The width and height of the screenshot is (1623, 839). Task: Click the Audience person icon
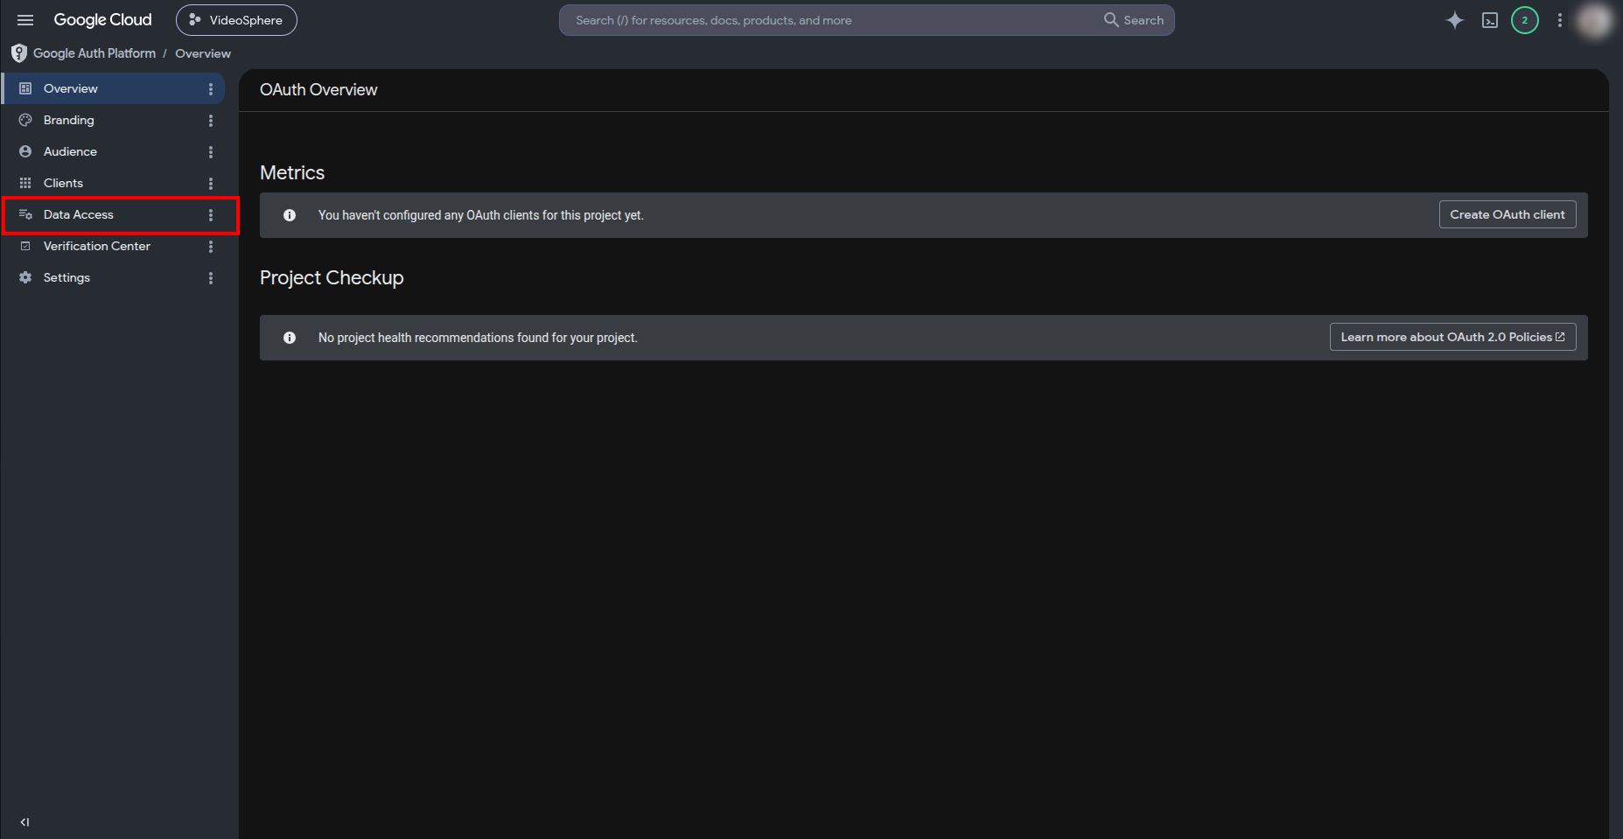point(25,151)
